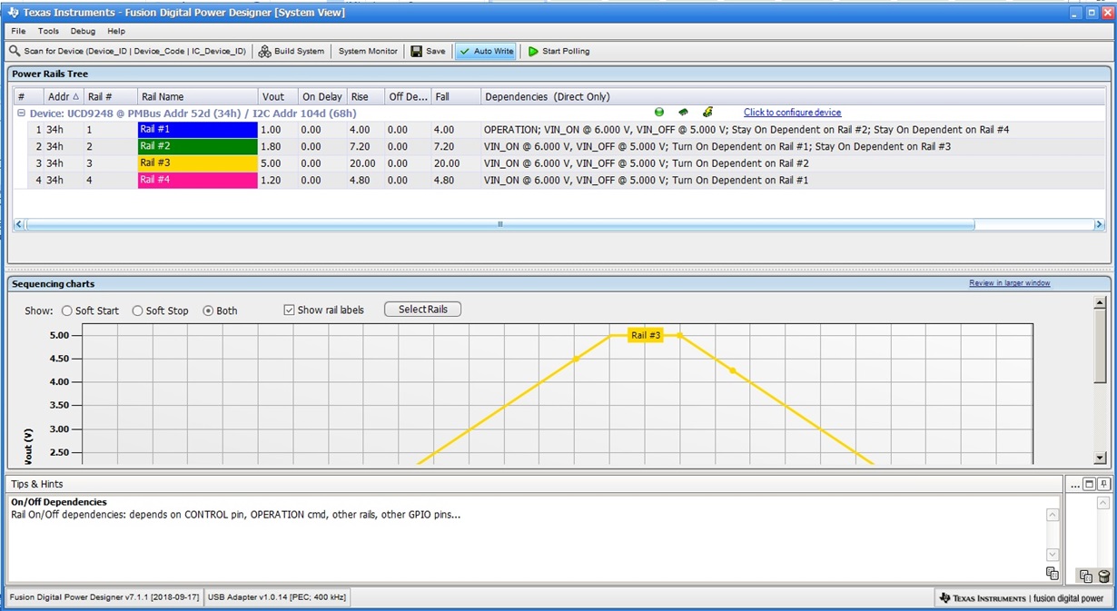Select the Soft Stop radio button

138,310
